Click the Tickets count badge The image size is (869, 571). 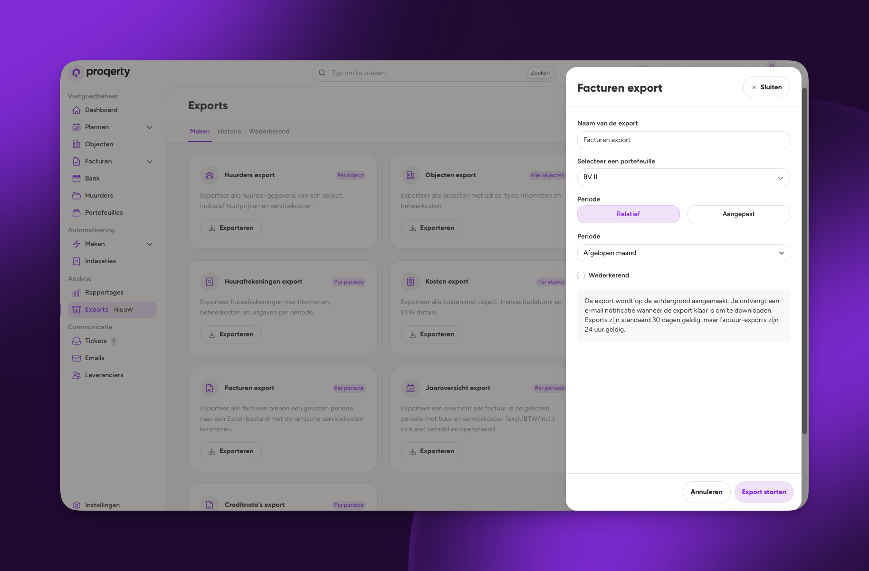[114, 341]
